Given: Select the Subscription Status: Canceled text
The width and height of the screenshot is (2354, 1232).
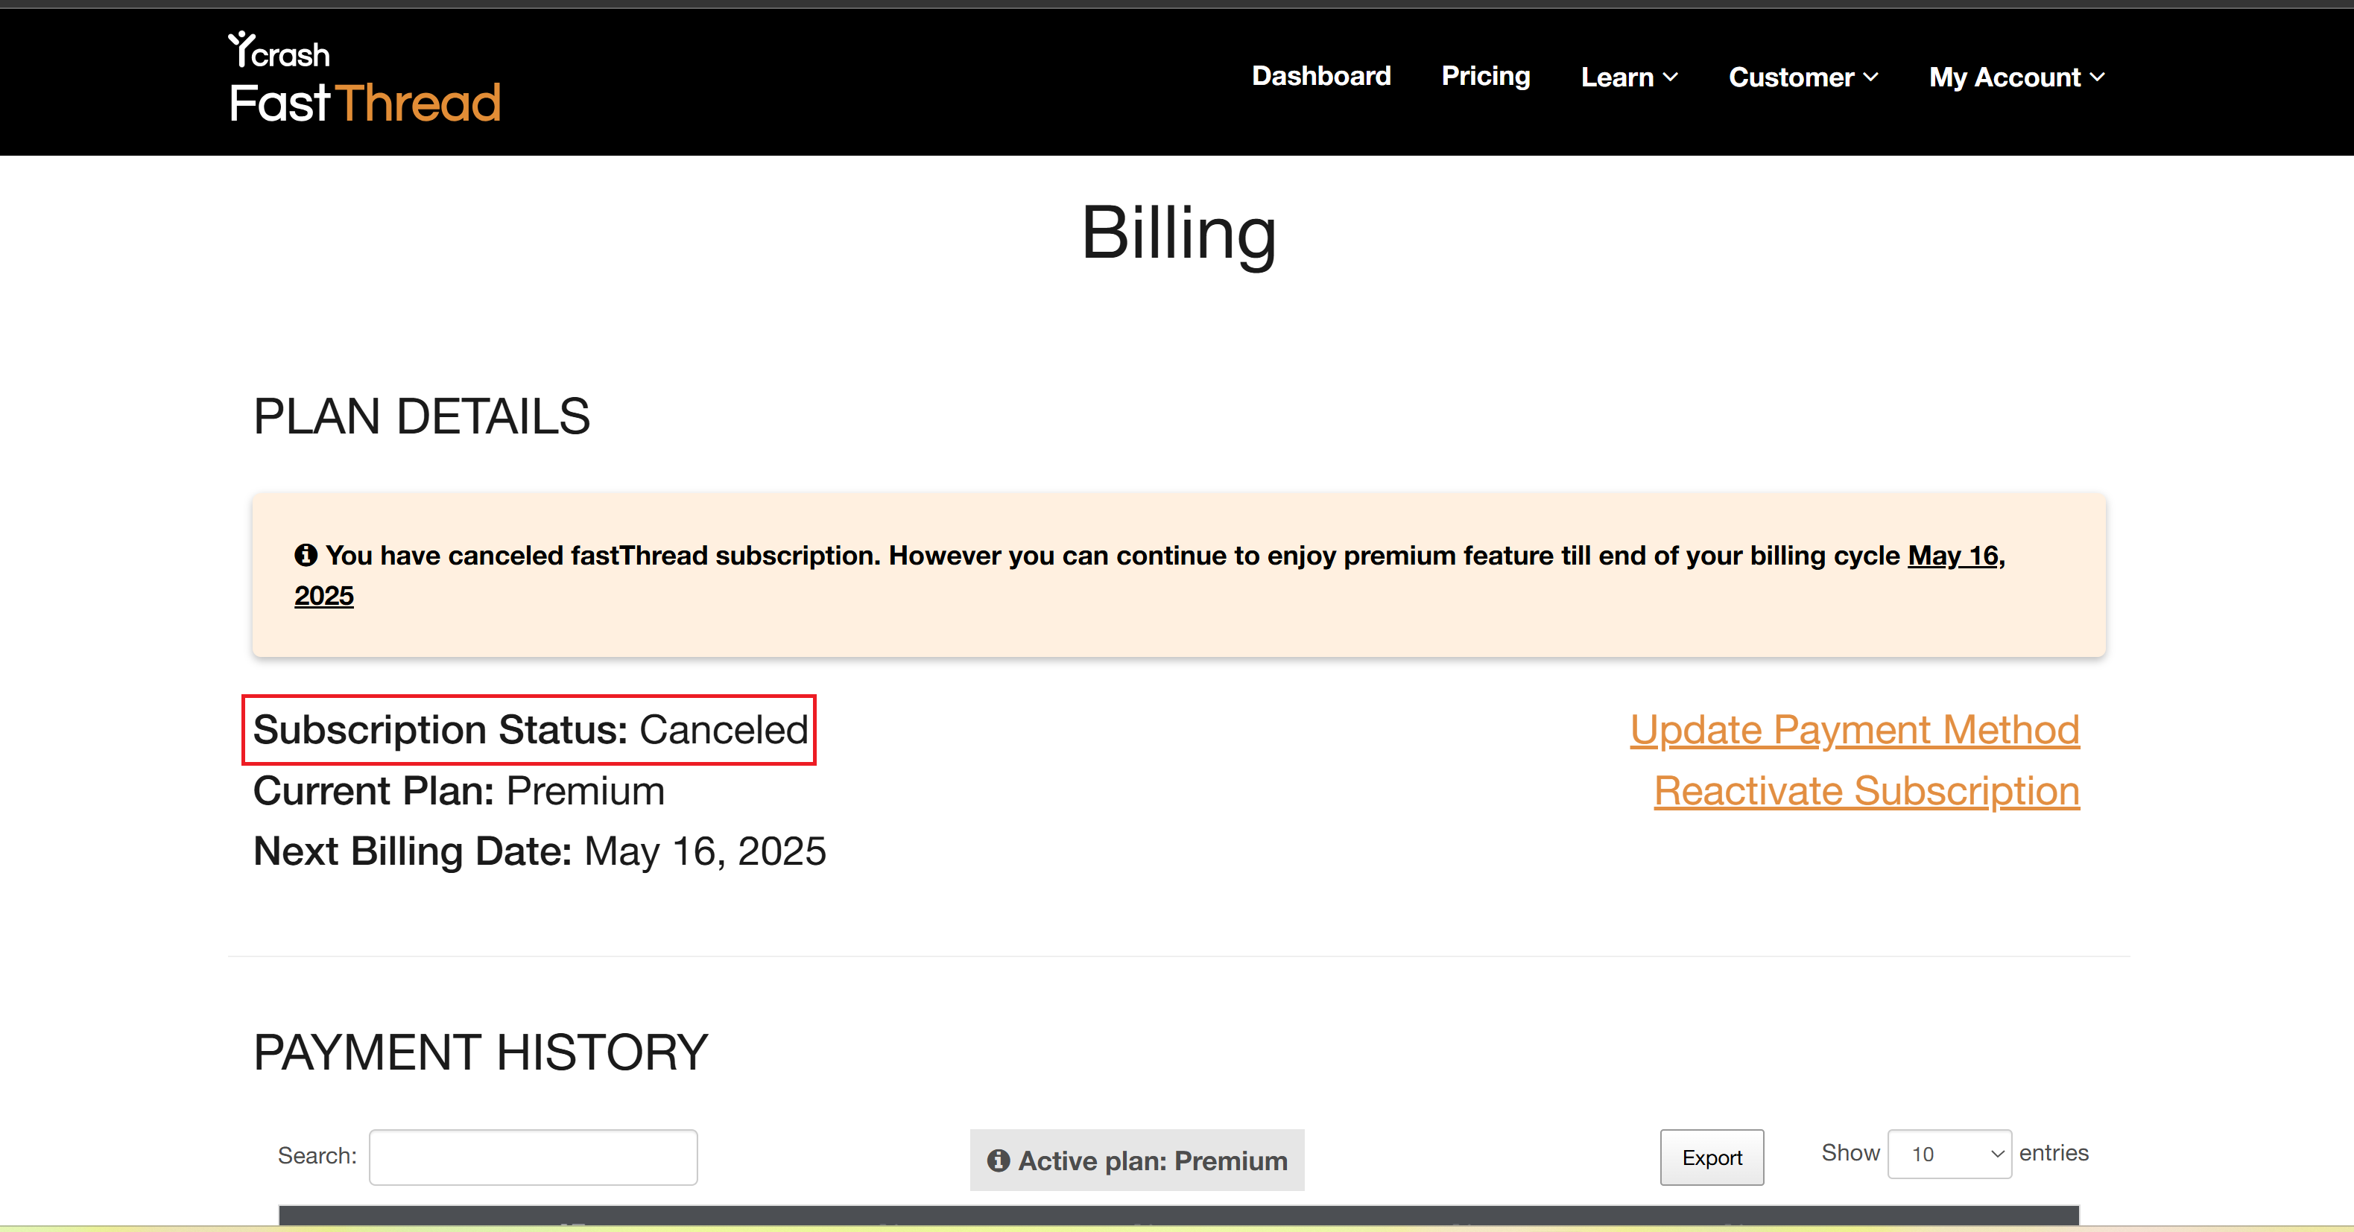Looking at the screenshot, I should pos(530,730).
